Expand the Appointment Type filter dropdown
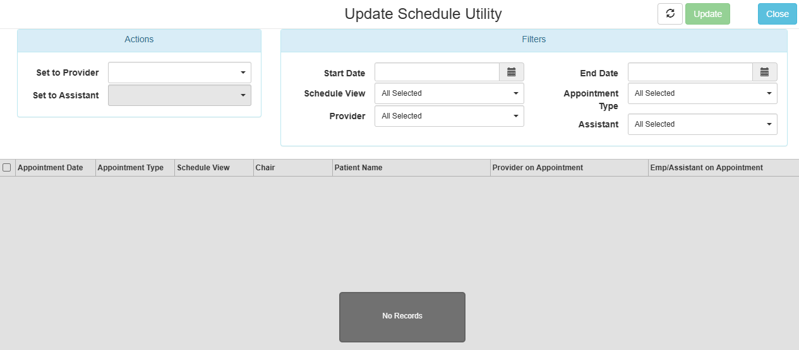This screenshot has width=799, height=350. (702, 93)
